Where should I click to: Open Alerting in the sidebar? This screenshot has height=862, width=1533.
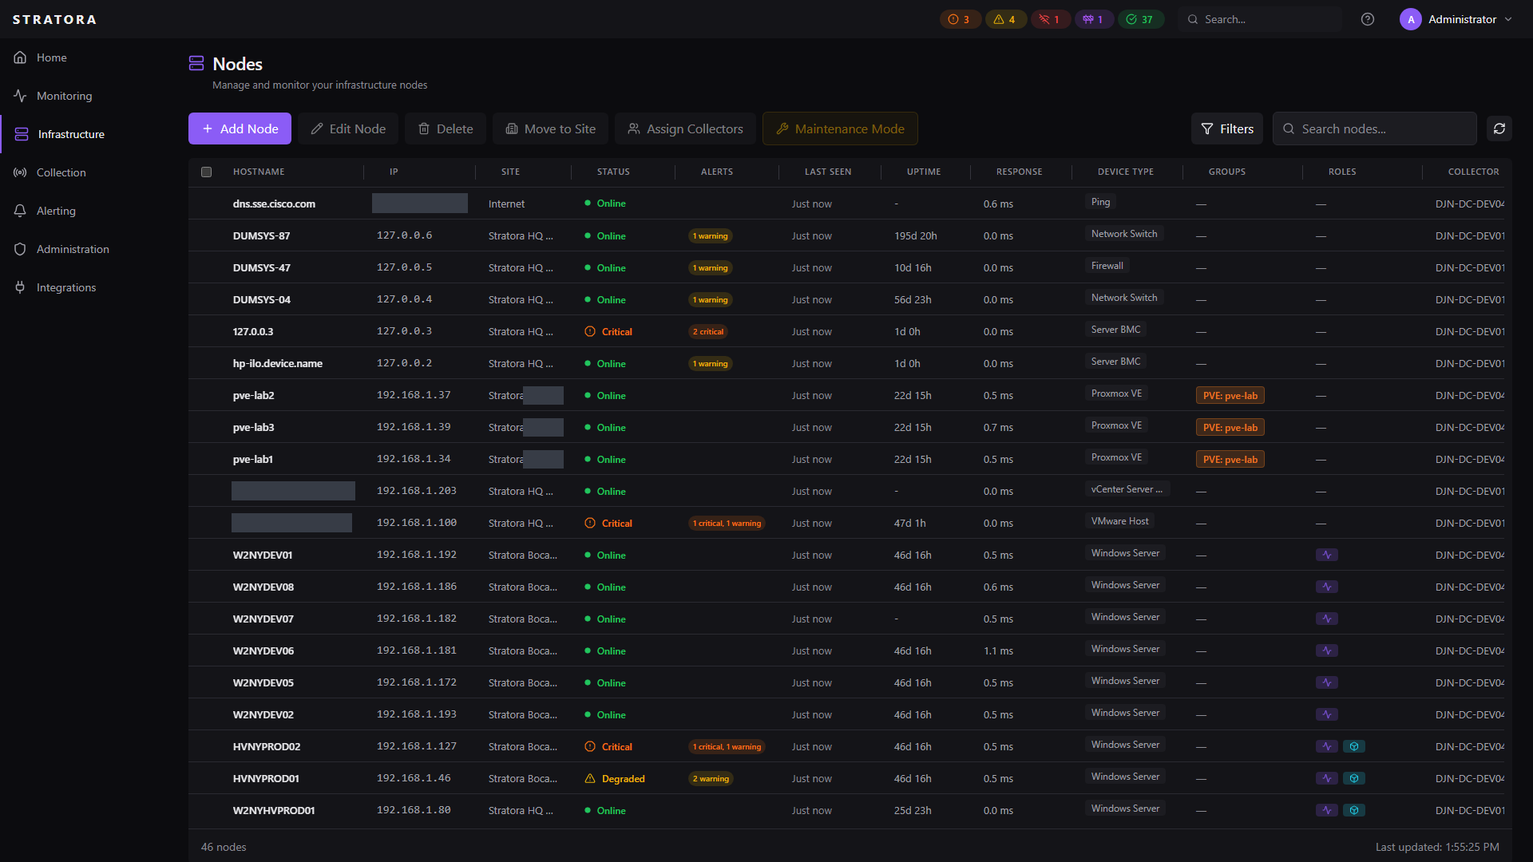(x=56, y=211)
